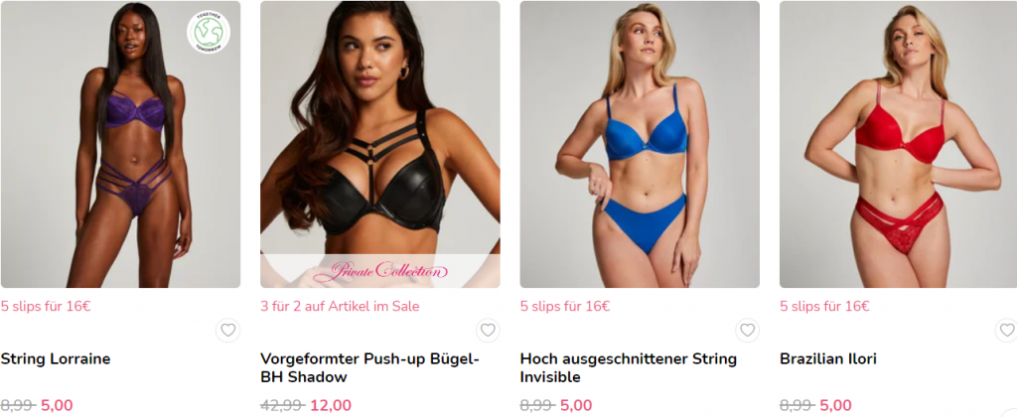1017x417 pixels.
Task: Add String Lorraine to wishlist via heart
Action: (227, 330)
